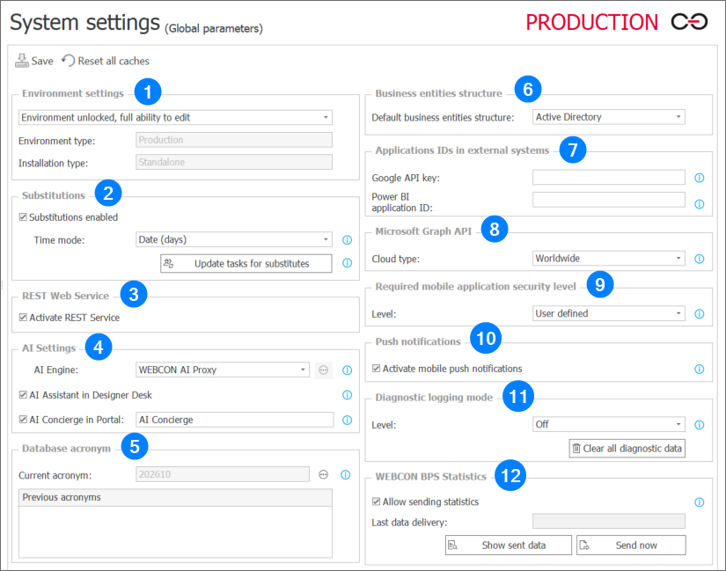Click the Send now button

631,545
